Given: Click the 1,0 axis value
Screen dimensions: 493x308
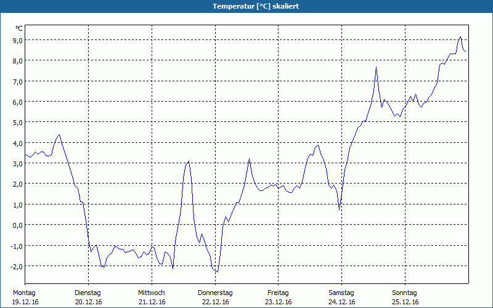Looking at the screenshot, I should coord(17,205).
